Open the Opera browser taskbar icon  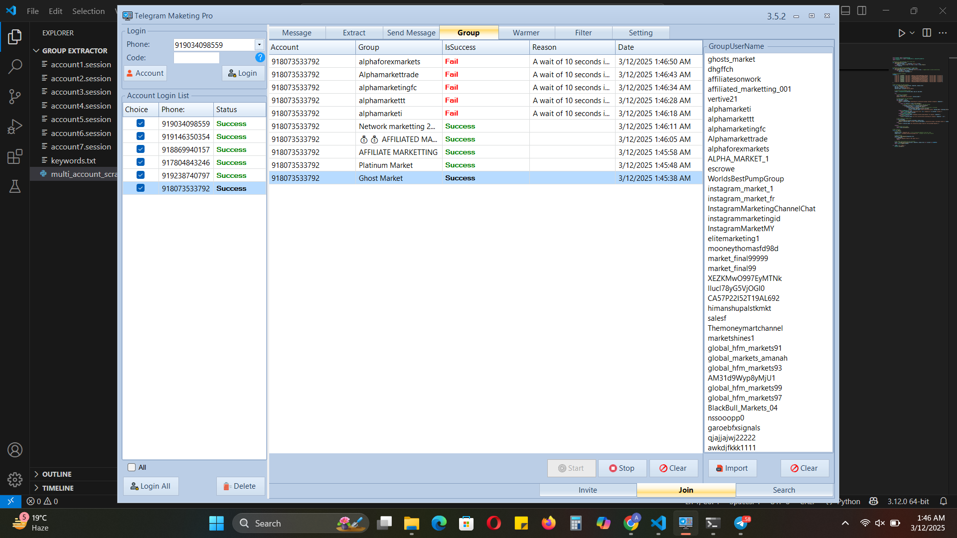click(493, 523)
